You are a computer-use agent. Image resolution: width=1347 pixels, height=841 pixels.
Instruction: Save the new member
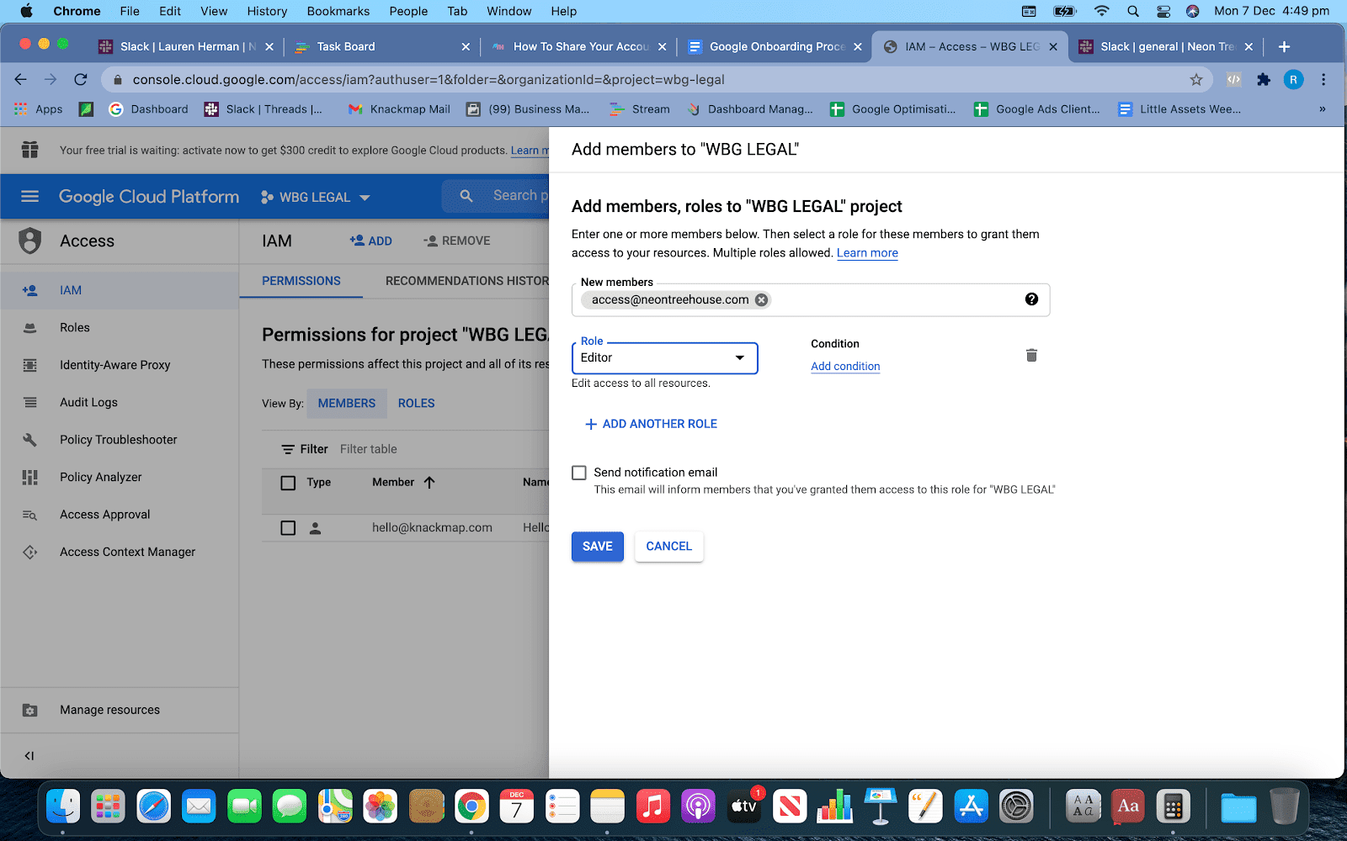click(x=598, y=547)
